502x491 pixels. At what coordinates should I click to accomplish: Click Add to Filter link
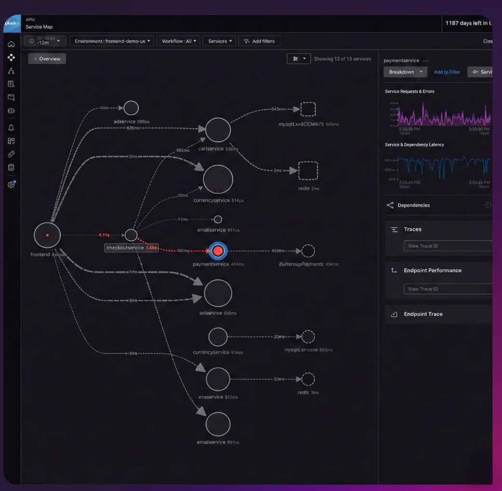[x=447, y=72]
